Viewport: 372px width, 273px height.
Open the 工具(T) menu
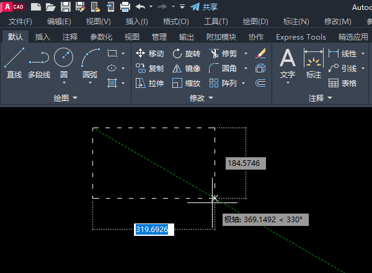click(x=216, y=22)
